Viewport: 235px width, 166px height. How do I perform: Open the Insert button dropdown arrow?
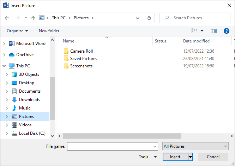point(190,157)
